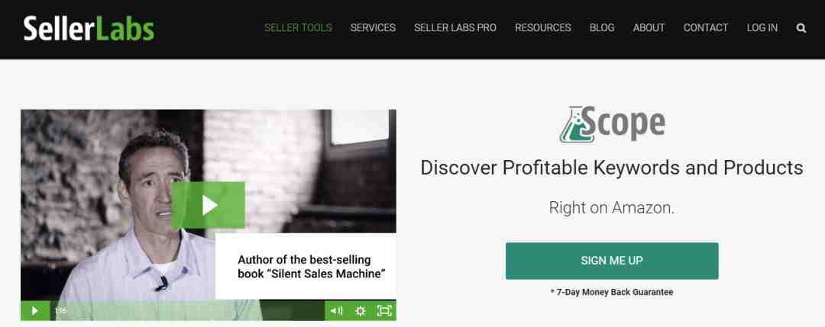Click the small play icon in video bar
The image size is (825, 327).
coord(35,311)
